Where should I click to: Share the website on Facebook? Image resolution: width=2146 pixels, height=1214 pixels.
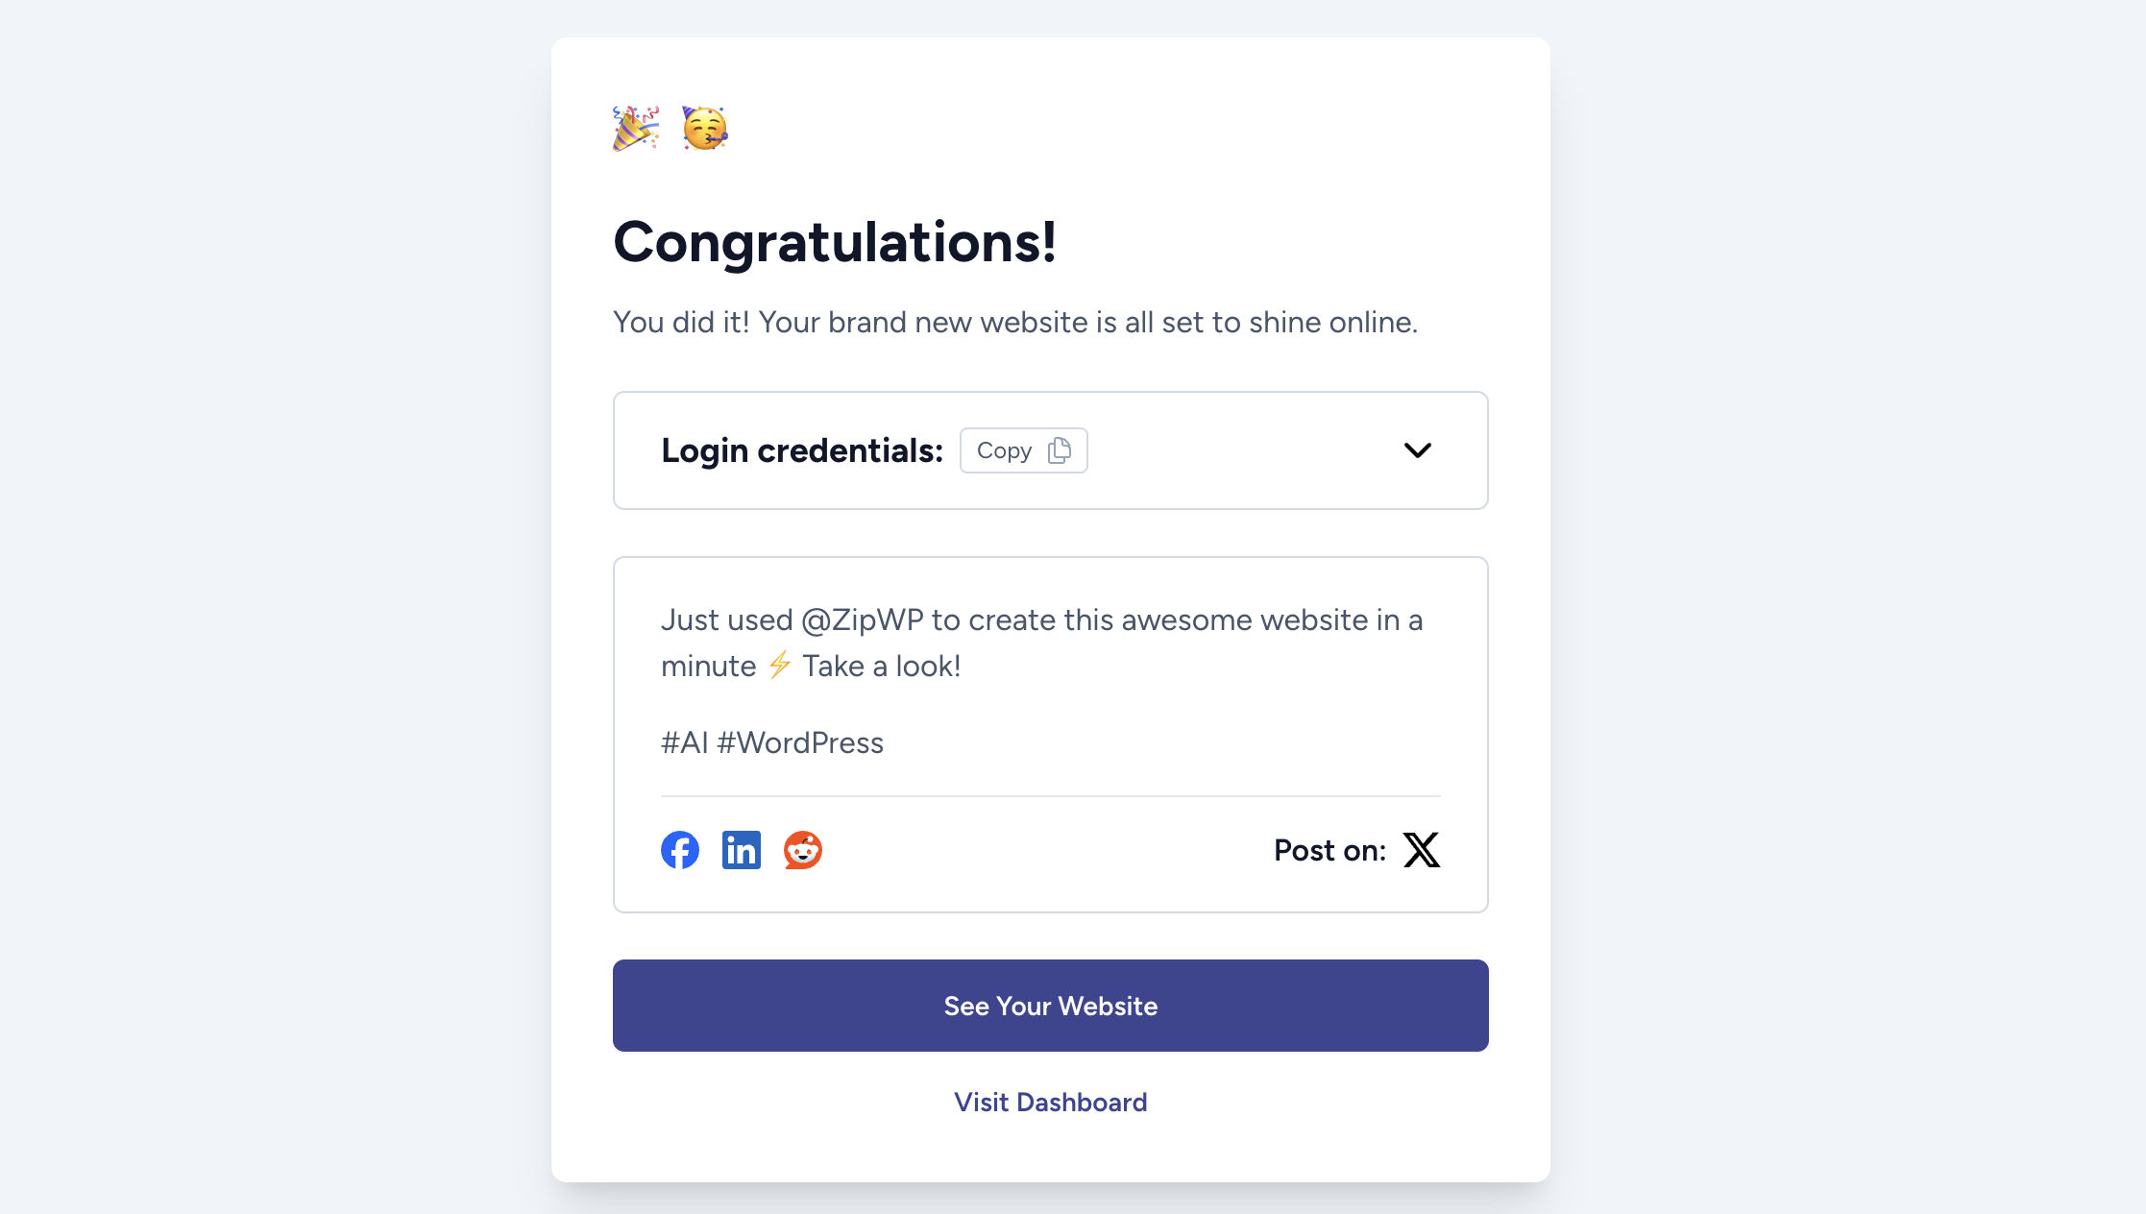point(680,850)
